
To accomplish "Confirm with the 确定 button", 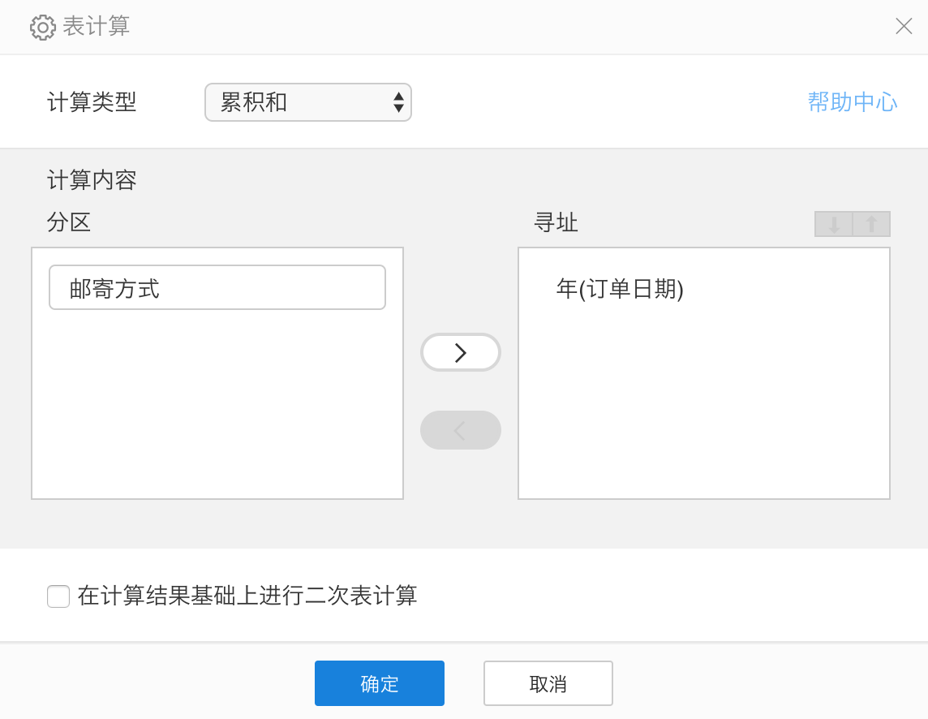I will pos(380,683).
